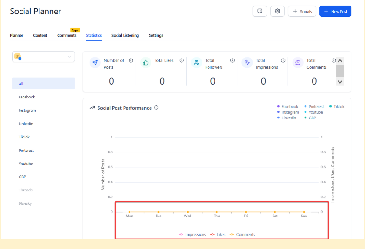Click the Number of Posts paper plane icon

click(x=95, y=63)
